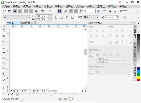Click the Eyedropper icon beside document palette
141x103 pixels.
point(12,94)
